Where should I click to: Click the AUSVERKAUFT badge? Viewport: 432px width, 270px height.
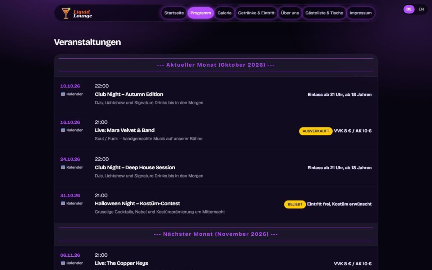(316, 131)
